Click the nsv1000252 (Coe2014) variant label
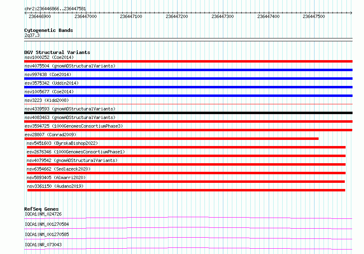Image resolution: width=364 pixels, height=254 pixels. [49, 57]
